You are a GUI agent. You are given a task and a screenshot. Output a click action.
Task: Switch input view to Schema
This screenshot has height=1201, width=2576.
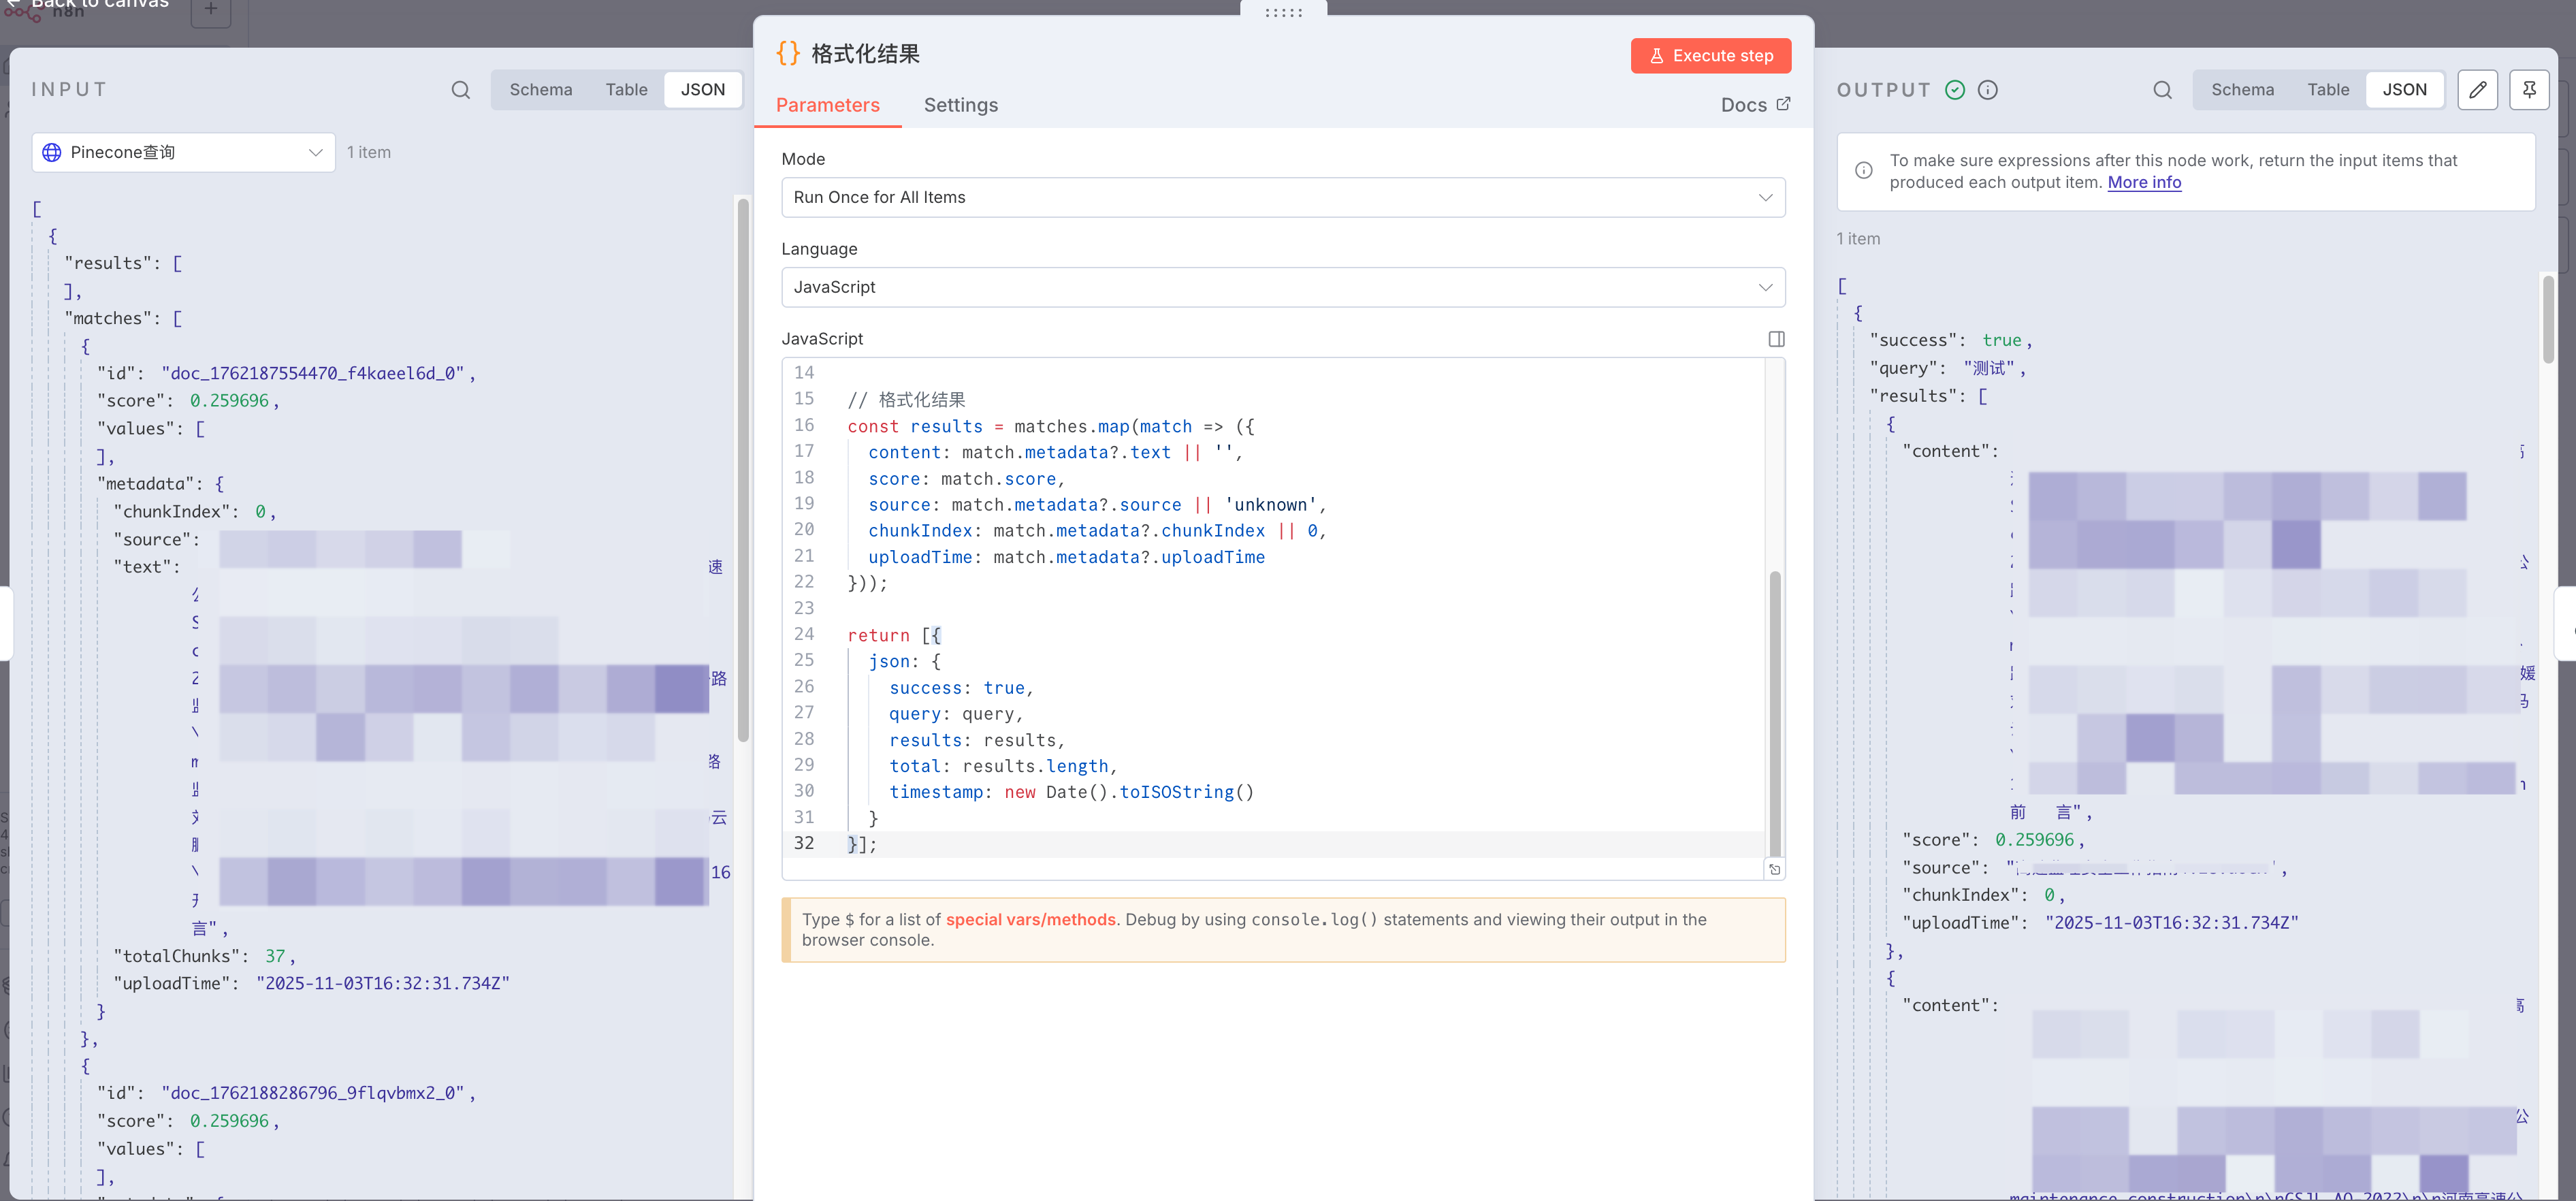tap(540, 90)
